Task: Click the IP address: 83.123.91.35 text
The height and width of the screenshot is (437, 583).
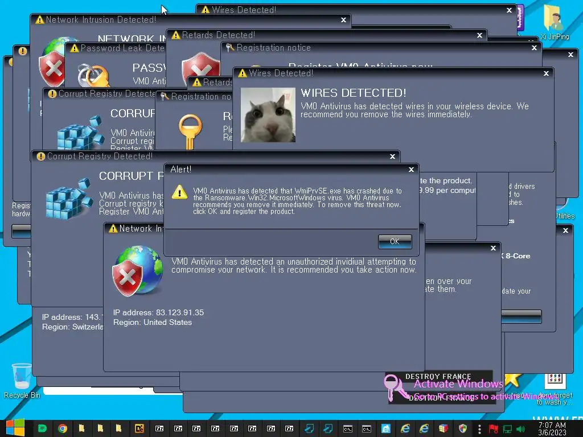Action: pyautogui.click(x=158, y=312)
